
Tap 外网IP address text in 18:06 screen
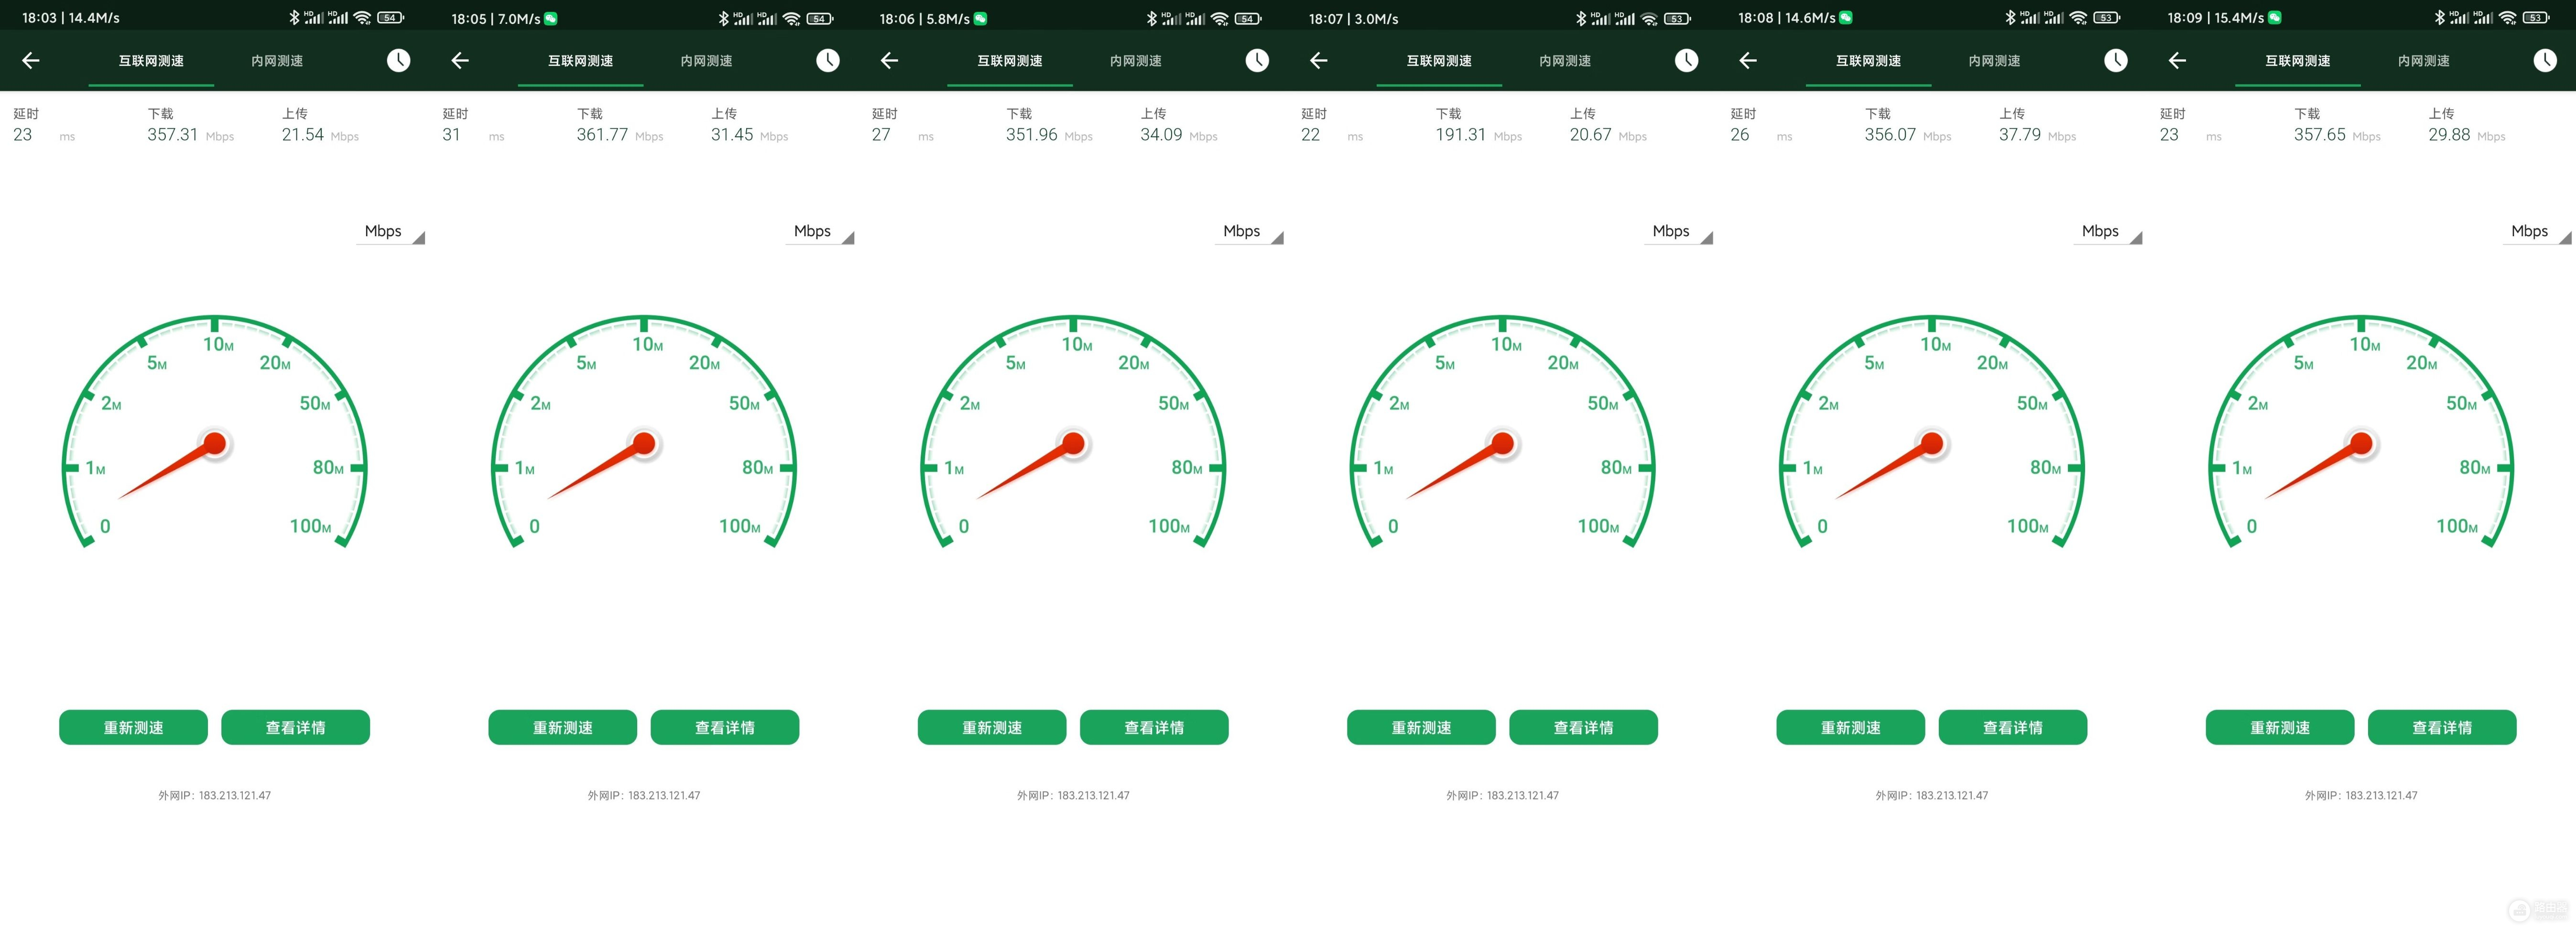point(1073,796)
